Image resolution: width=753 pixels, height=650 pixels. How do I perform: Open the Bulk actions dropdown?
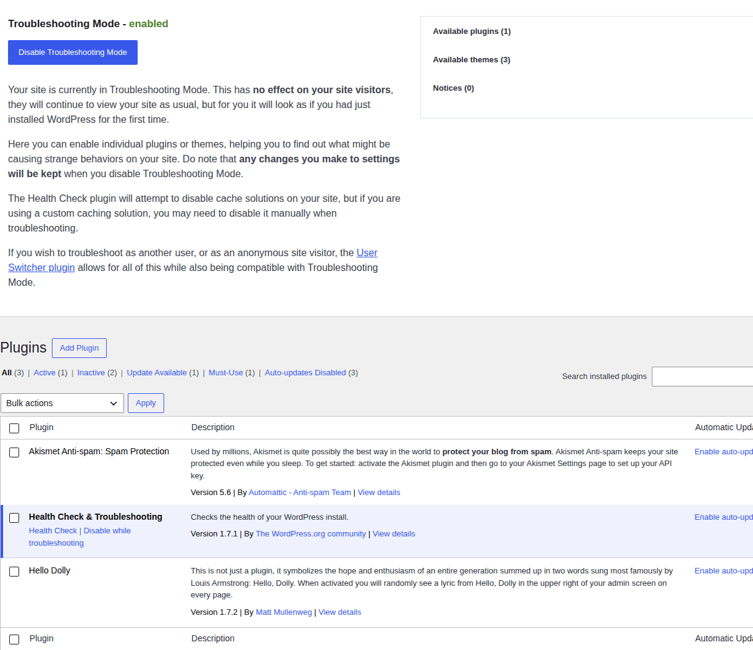tap(62, 403)
